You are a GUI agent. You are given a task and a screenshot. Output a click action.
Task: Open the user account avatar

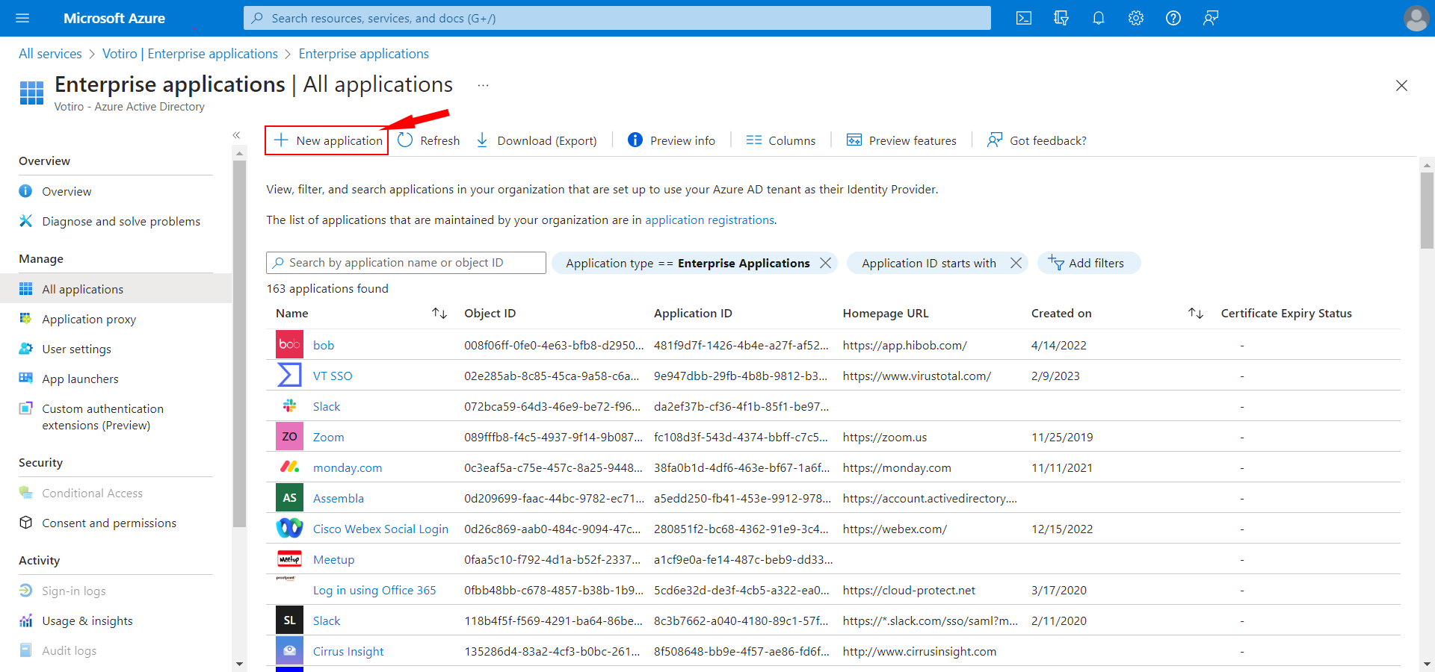(1416, 18)
